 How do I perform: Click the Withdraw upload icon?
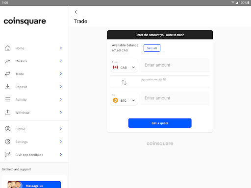click(7, 112)
